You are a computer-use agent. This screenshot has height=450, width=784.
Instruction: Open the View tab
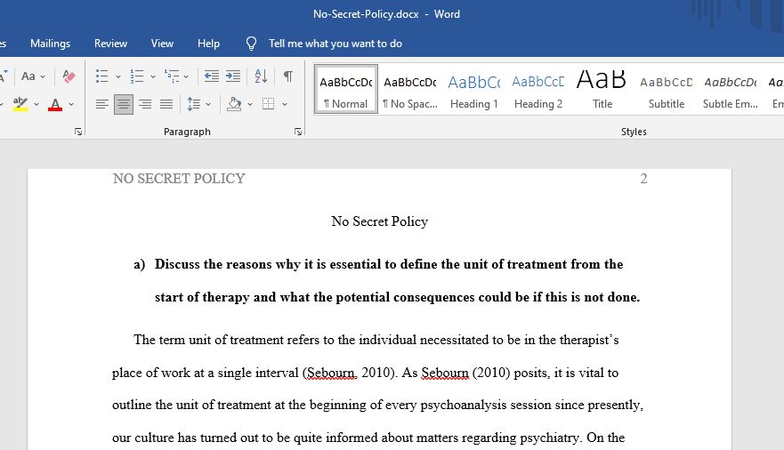pyautogui.click(x=162, y=44)
